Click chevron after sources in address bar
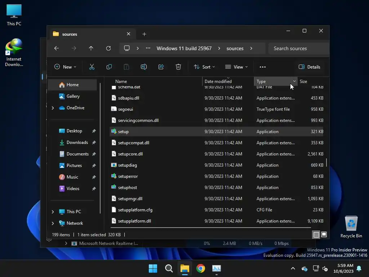 (x=251, y=48)
